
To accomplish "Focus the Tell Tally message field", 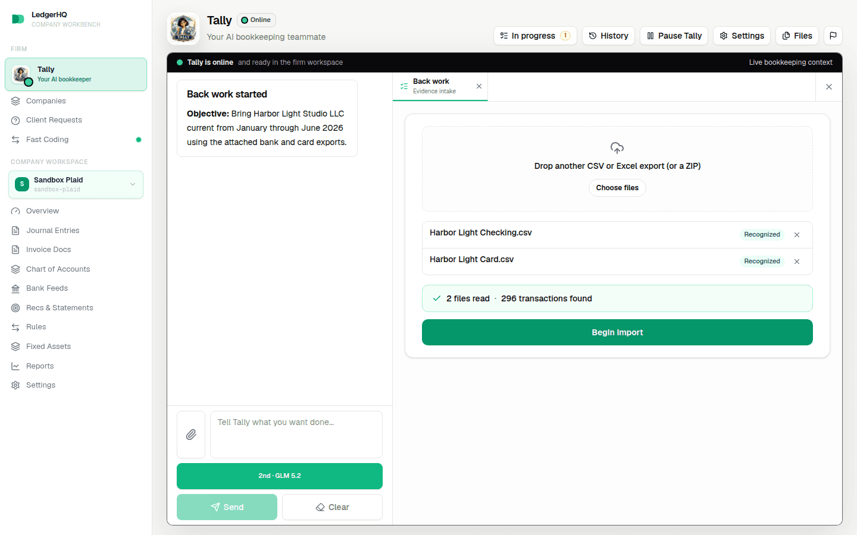I will pyautogui.click(x=296, y=435).
